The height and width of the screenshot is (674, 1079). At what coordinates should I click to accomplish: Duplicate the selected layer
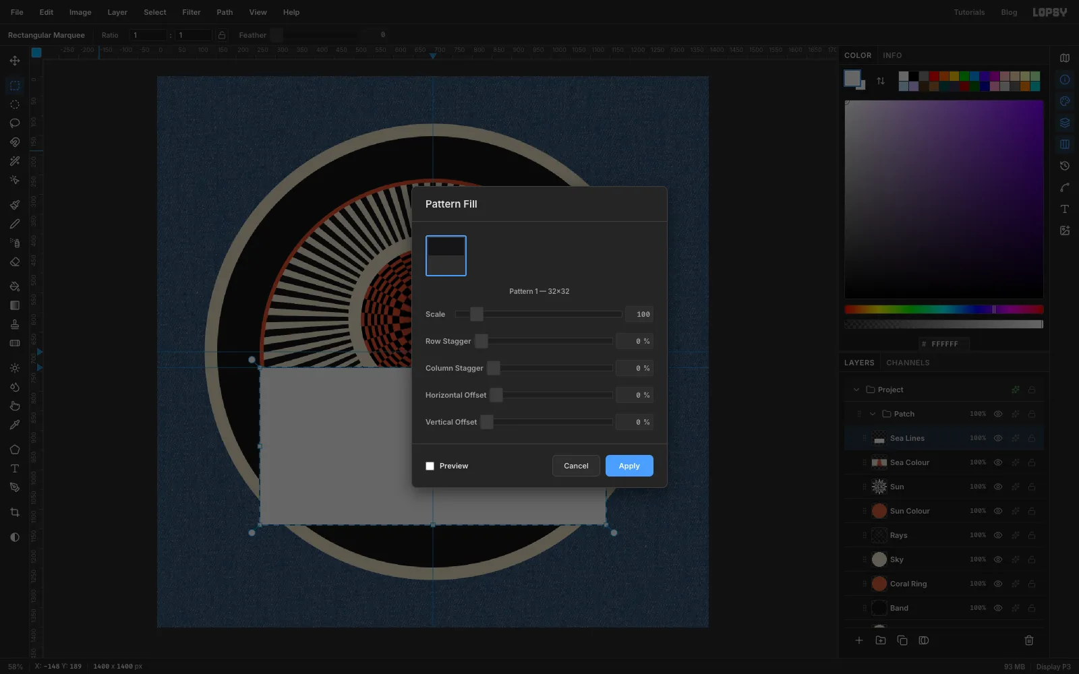point(902,640)
